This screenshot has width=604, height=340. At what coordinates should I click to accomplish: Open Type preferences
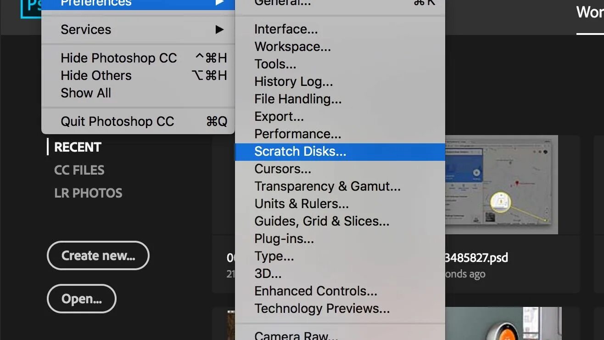[340, 256]
